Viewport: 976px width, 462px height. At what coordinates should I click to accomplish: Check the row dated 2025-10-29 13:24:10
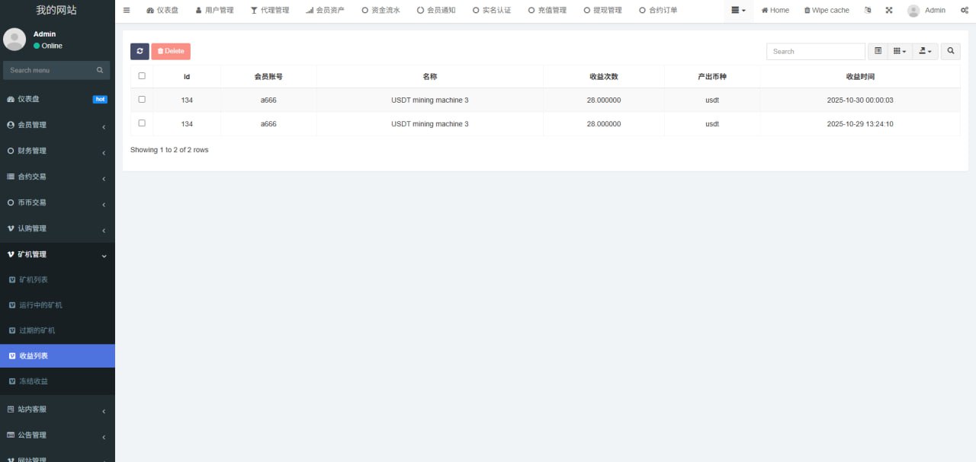click(142, 123)
